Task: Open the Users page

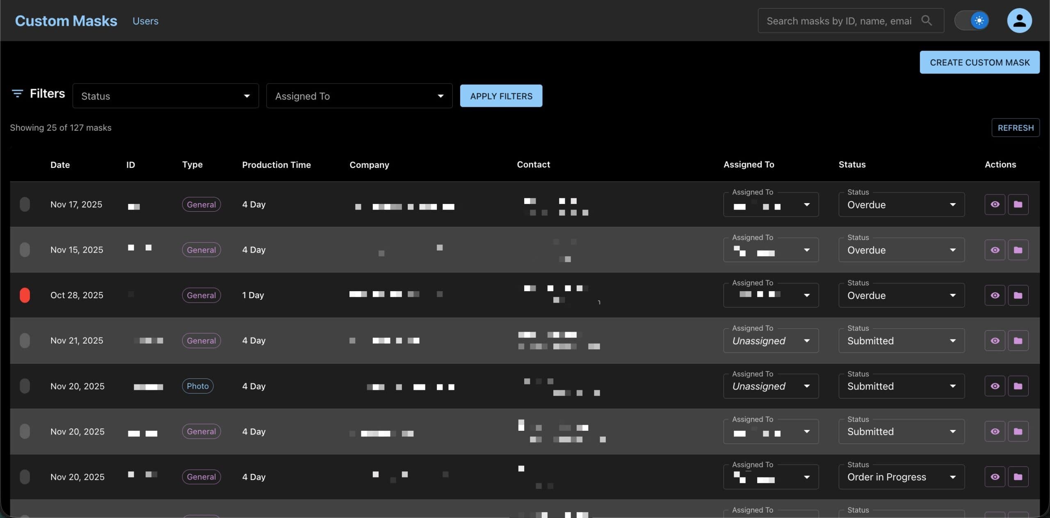Action: pyautogui.click(x=145, y=21)
